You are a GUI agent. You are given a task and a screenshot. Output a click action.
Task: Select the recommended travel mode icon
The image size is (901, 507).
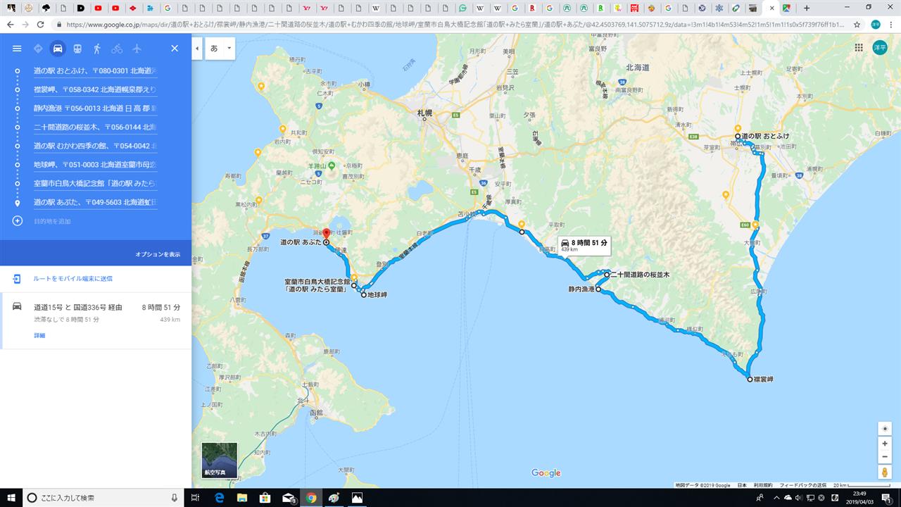coord(38,49)
